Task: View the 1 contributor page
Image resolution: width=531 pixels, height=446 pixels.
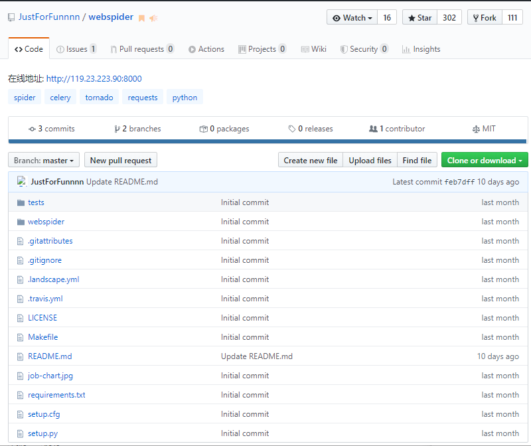Action: coord(397,129)
